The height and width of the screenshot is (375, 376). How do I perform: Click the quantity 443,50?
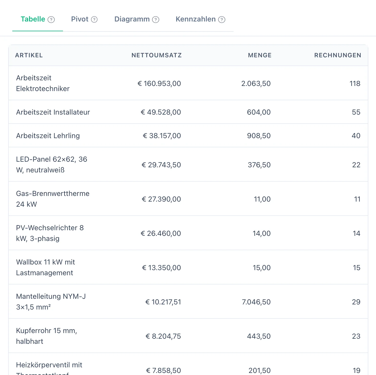click(259, 336)
